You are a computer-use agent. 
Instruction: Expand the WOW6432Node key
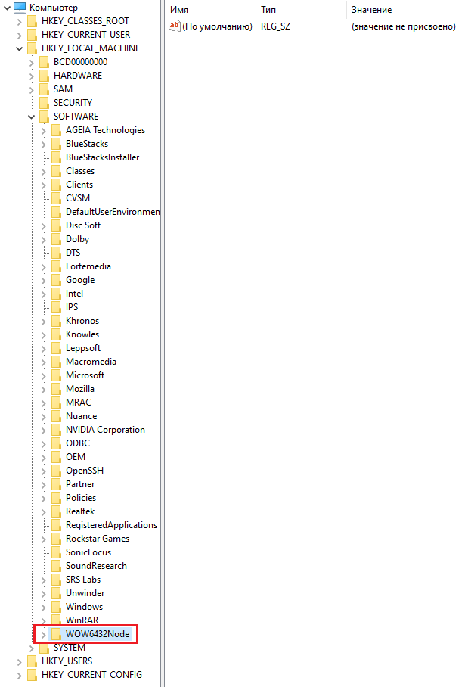[43, 634]
